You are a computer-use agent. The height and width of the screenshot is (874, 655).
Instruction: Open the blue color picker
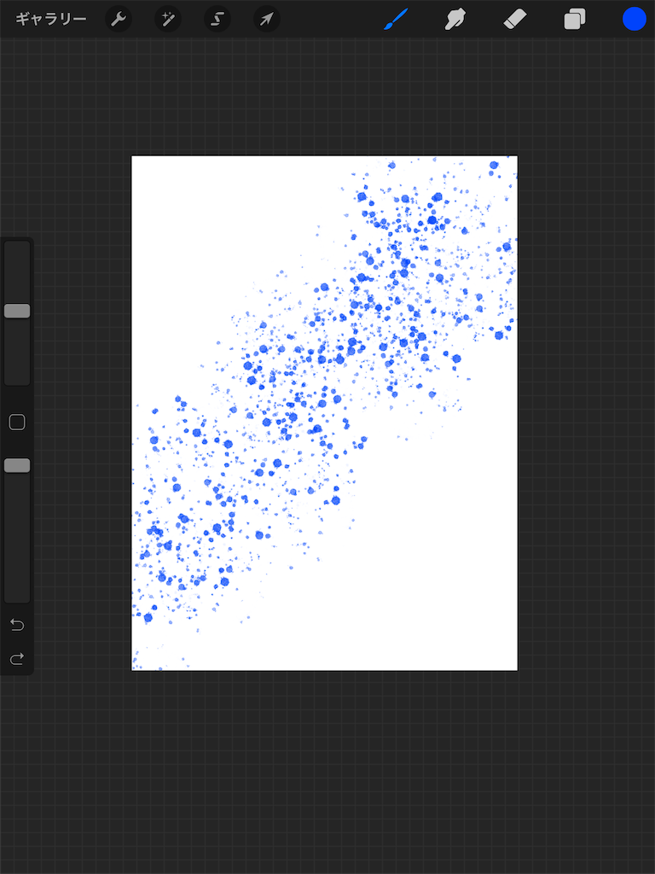[634, 19]
